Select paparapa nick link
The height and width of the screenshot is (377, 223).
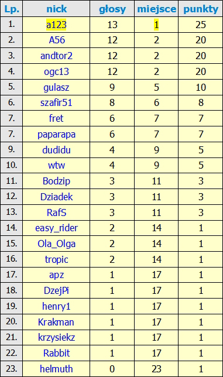[x=56, y=134]
